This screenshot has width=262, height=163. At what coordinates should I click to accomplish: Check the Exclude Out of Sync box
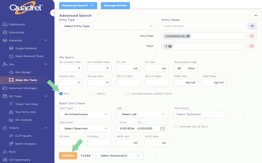176,126
